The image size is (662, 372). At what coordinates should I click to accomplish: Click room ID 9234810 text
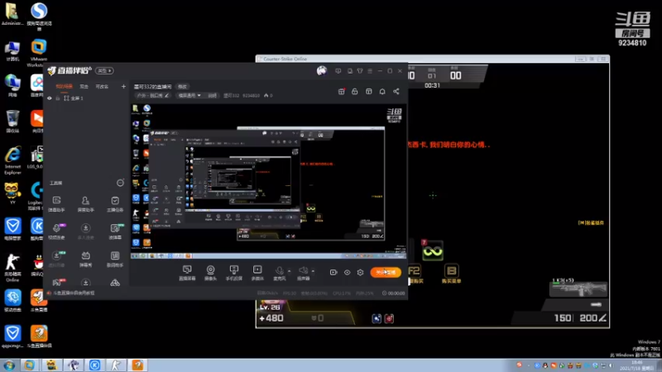(251, 95)
